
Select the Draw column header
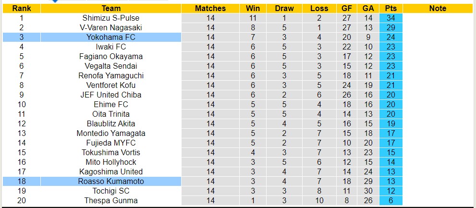point(285,8)
